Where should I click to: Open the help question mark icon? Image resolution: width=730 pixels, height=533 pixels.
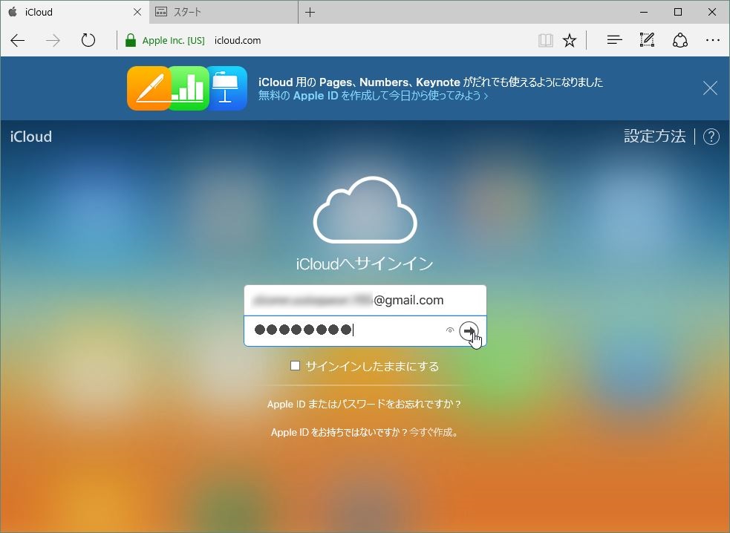click(x=711, y=137)
